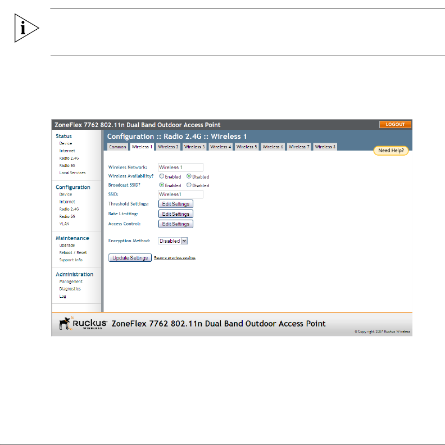Open the Encryption Method dropdown
This screenshot has width=445, height=445.
172,240
